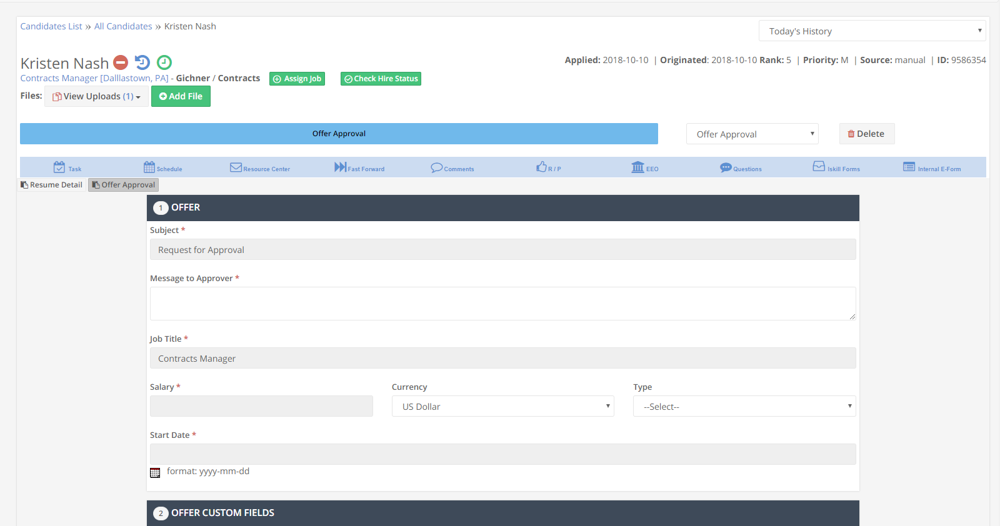Click the 'format: yyyy-mm-dd' hint text
Screen dimensions: 1000x526
click(x=208, y=471)
